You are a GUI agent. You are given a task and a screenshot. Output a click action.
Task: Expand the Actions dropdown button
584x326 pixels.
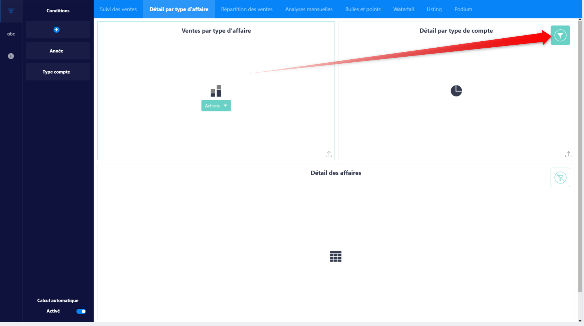pyautogui.click(x=216, y=106)
